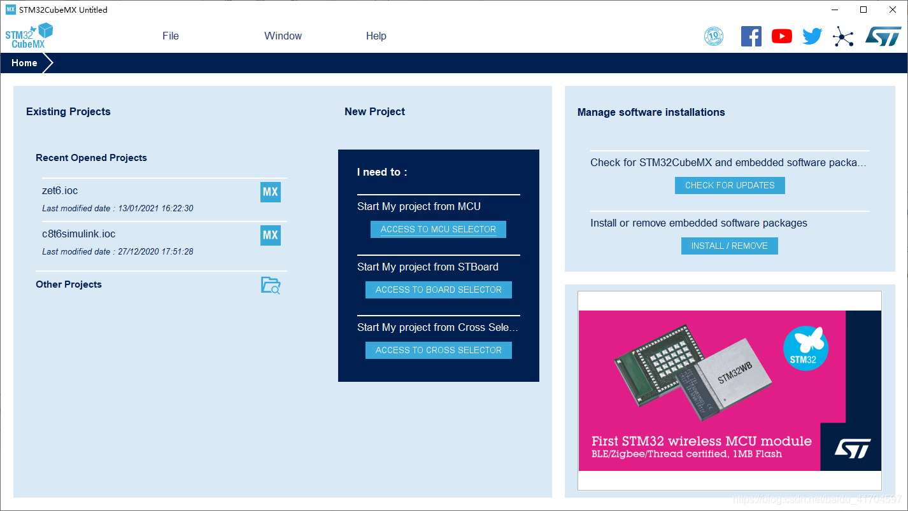This screenshot has height=511, width=908.
Task: Click ACCESS TO BOARD SELECTOR button
Action: point(438,290)
